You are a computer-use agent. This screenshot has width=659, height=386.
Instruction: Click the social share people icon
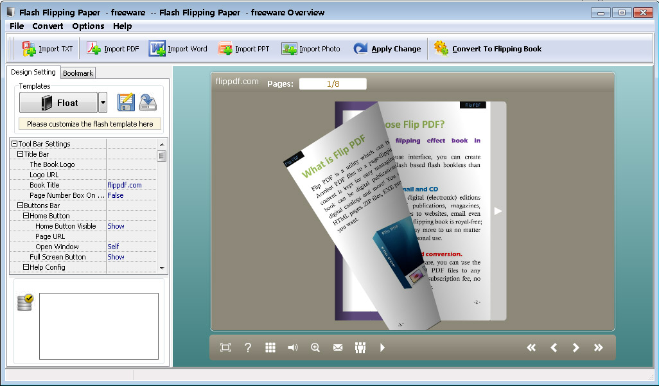(x=360, y=347)
